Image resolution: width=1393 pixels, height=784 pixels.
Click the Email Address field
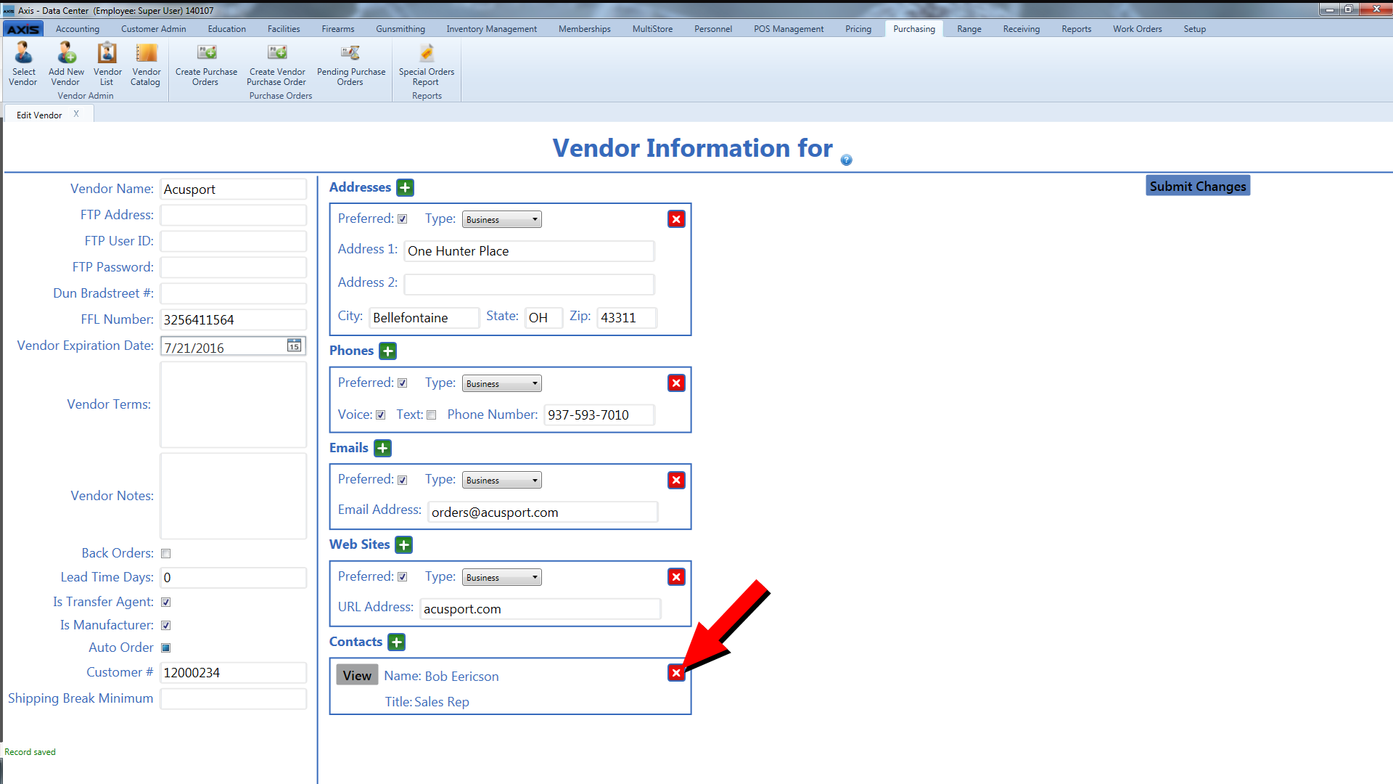[543, 512]
